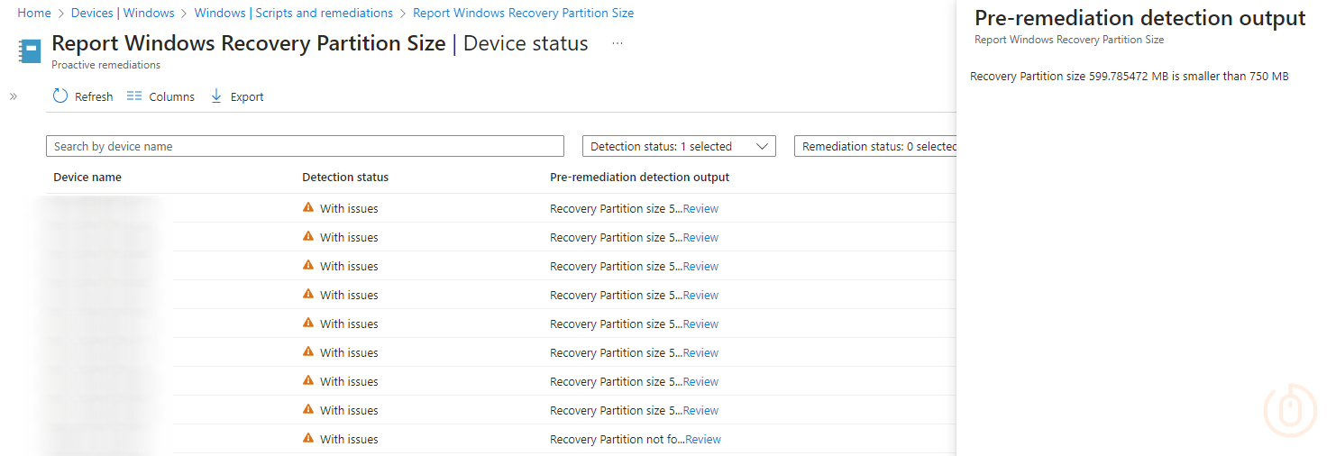This screenshot has width=1336, height=456.
Task: Expand the Remediation status filter dropdown
Action: pos(874,146)
